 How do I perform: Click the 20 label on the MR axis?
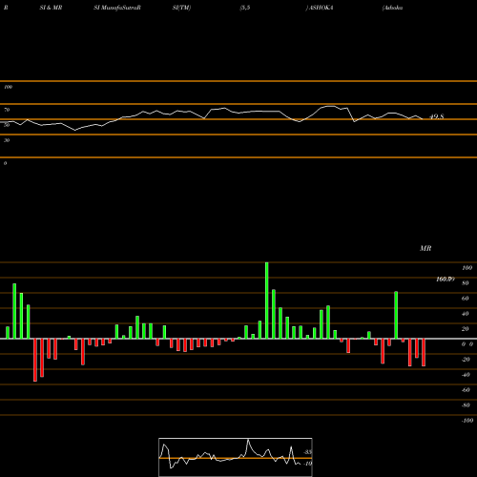click(x=466, y=329)
